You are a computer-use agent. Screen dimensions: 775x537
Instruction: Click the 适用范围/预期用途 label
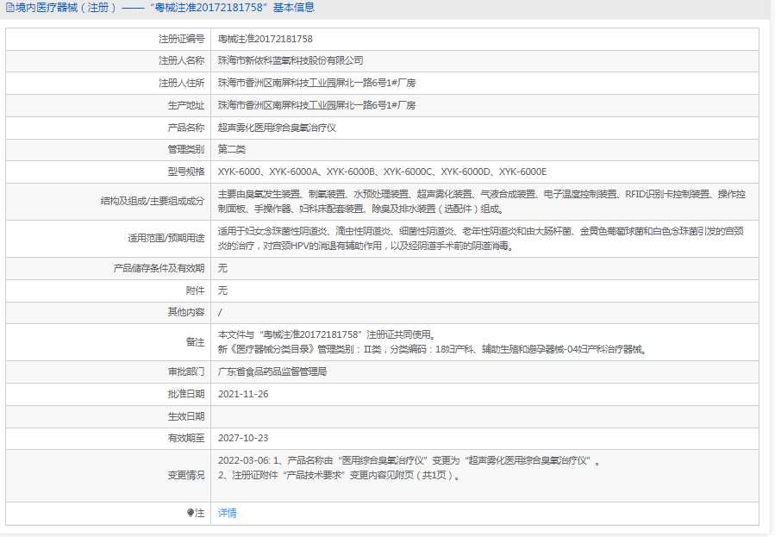(x=166, y=238)
